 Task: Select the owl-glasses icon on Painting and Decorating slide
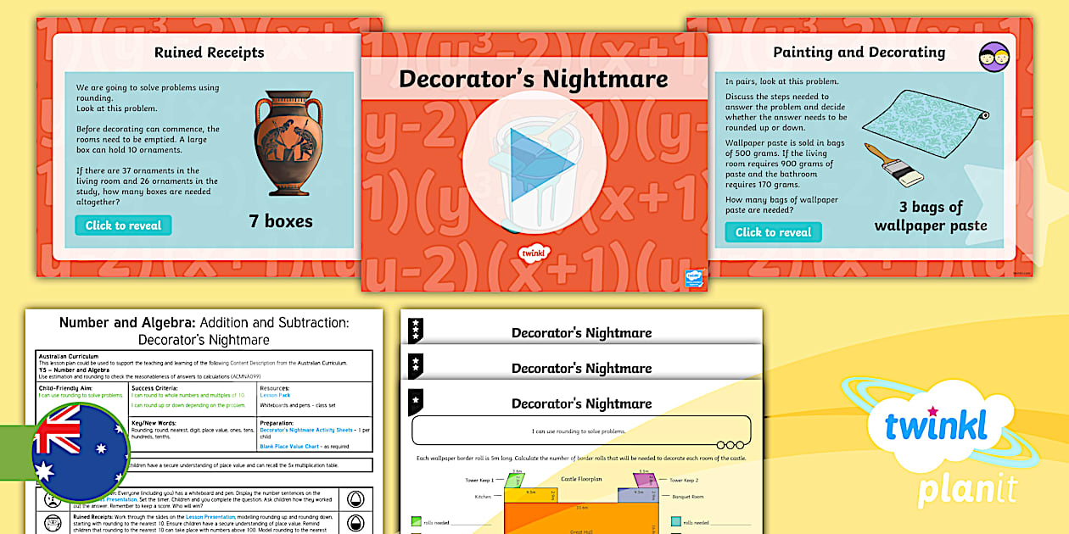tap(994, 58)
